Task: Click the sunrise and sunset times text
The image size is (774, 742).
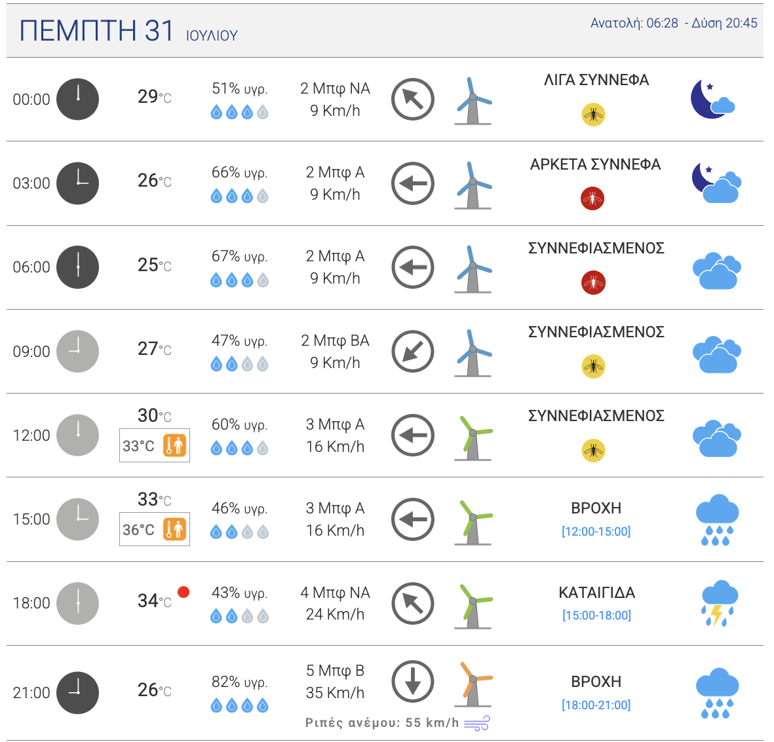Action: click(674, 23)
